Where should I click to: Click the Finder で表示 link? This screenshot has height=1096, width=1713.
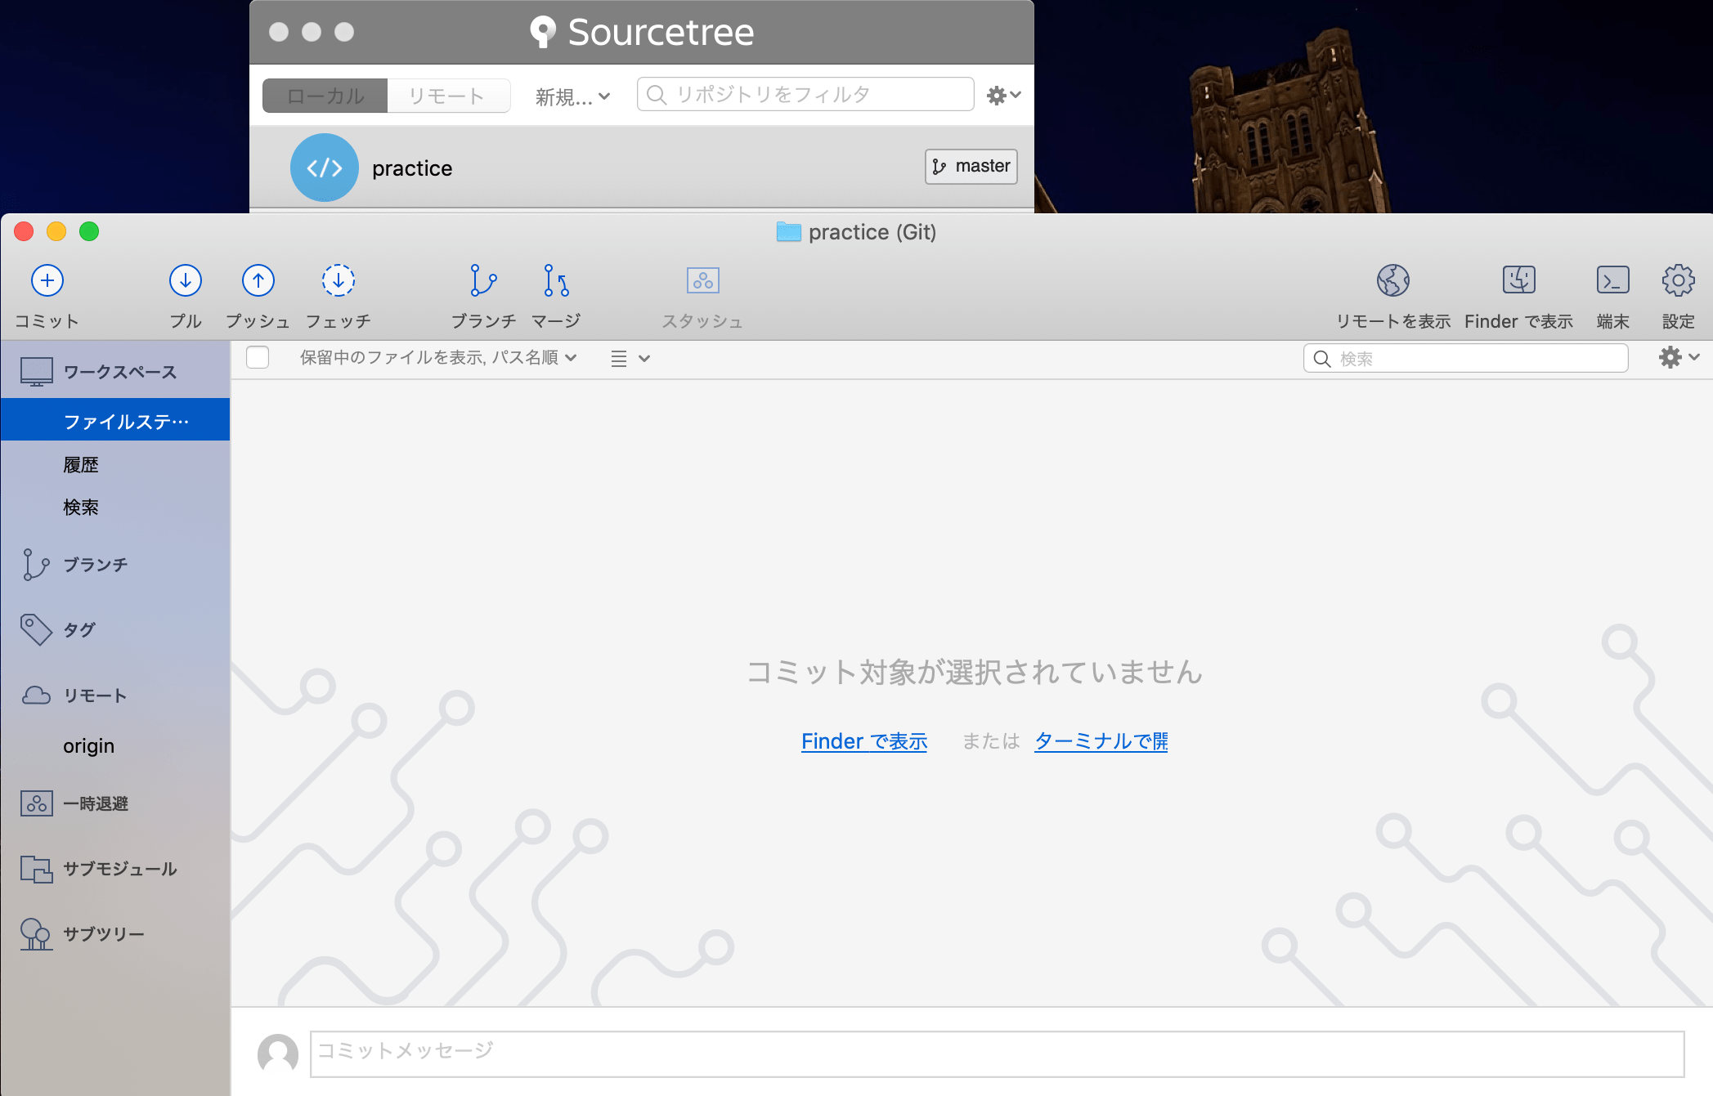tap(863, 741)
